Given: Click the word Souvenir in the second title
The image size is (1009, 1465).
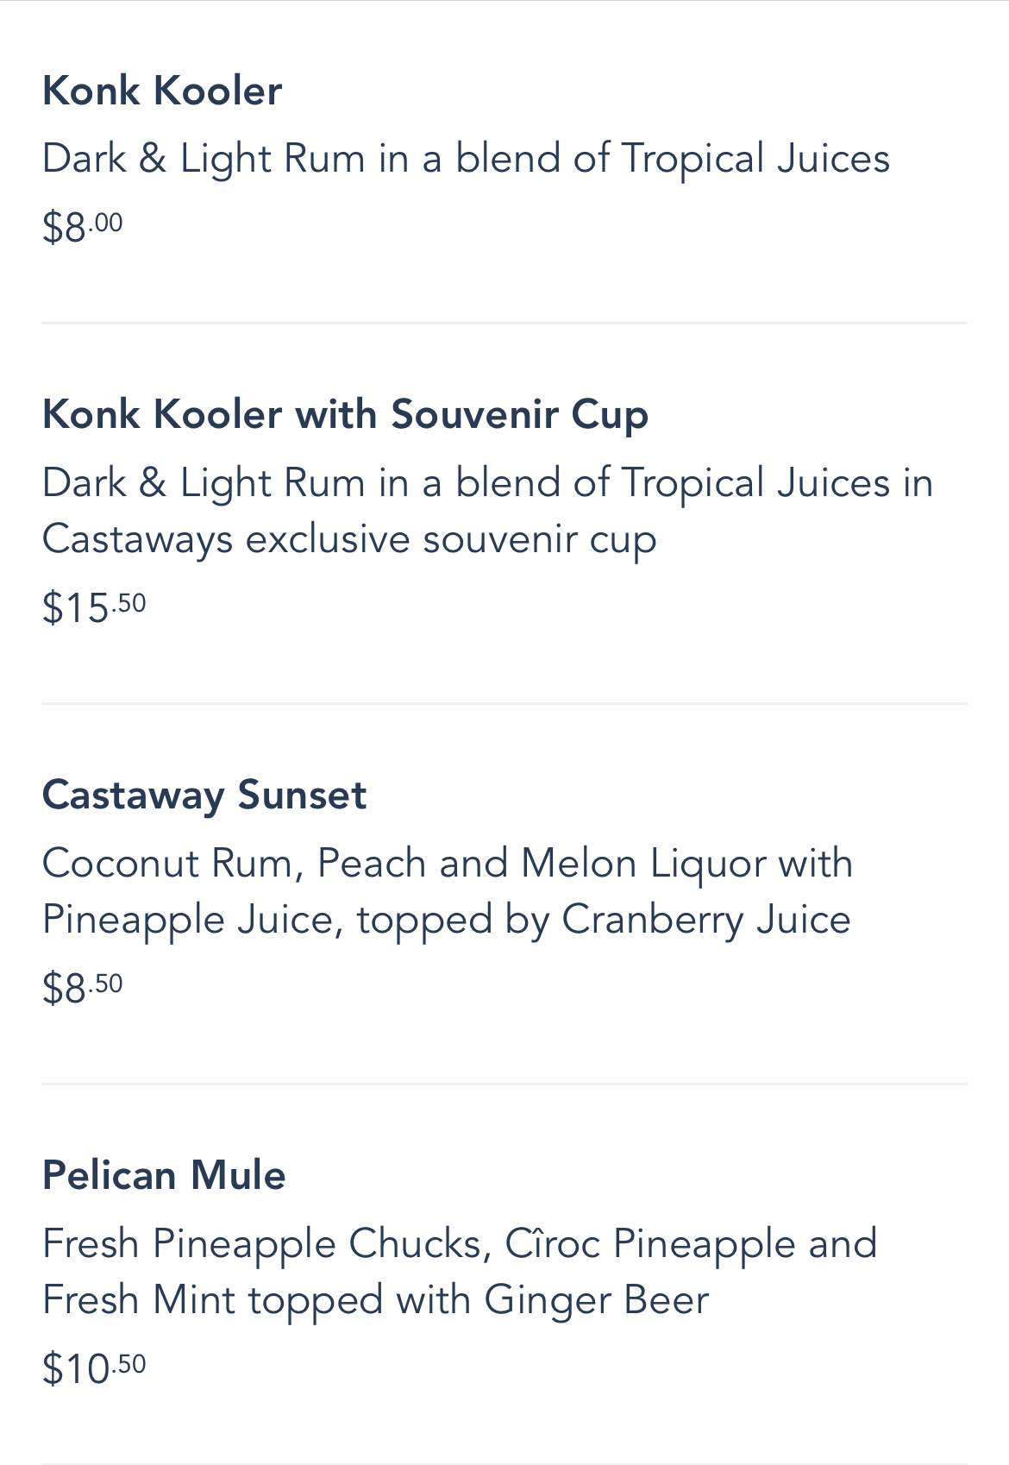Looking at the screenshot, I should click(474, 415).
